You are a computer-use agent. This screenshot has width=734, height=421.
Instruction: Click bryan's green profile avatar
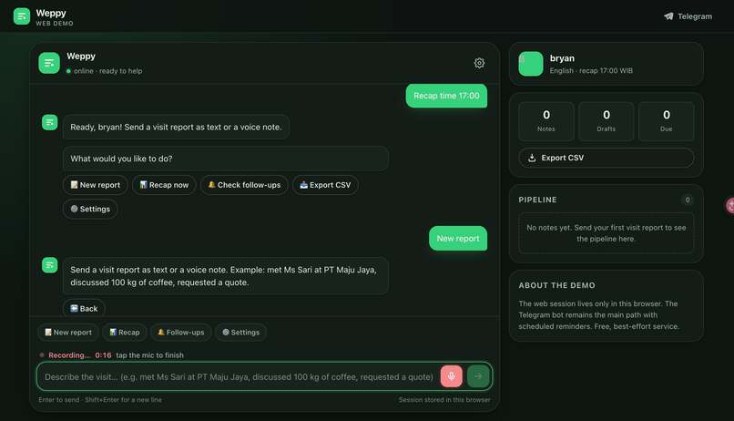pos(531,64)
